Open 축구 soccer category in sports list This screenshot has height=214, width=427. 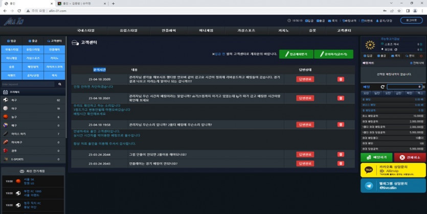coord(31,100)
